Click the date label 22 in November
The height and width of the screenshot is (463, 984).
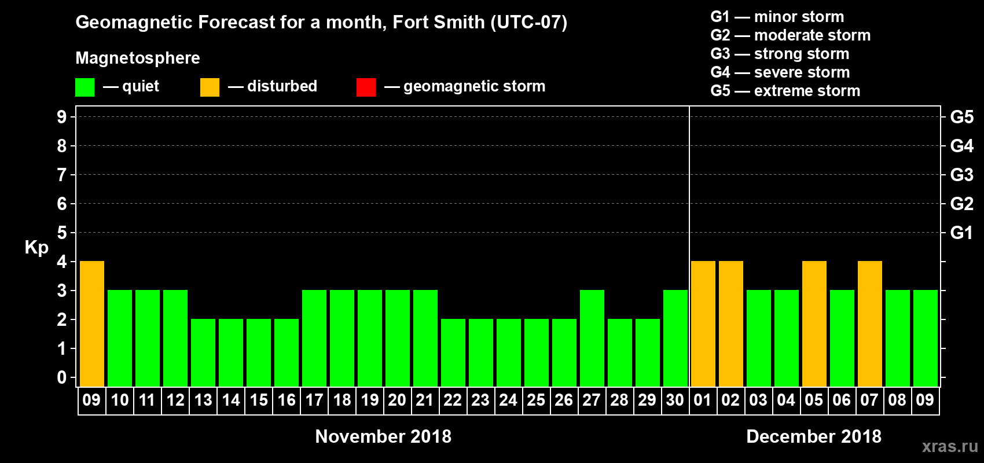(x=453, y=400)
